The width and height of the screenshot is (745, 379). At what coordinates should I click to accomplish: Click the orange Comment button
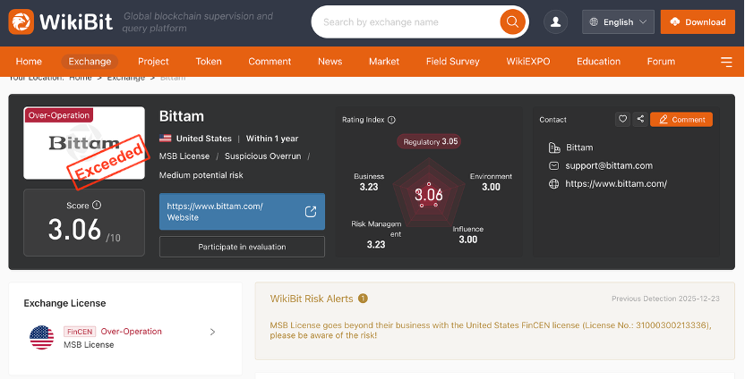point(681,119)
